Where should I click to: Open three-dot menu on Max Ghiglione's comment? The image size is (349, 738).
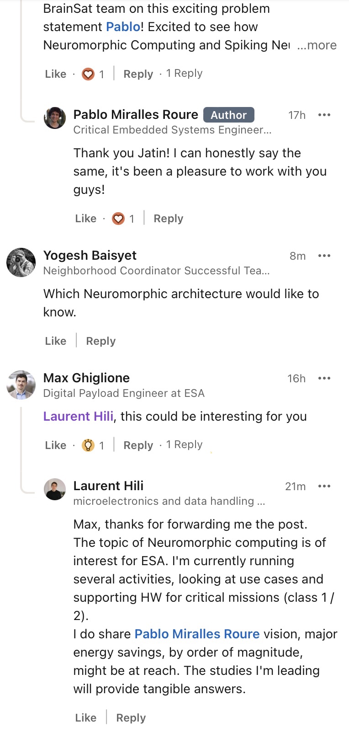click(324, 378)
